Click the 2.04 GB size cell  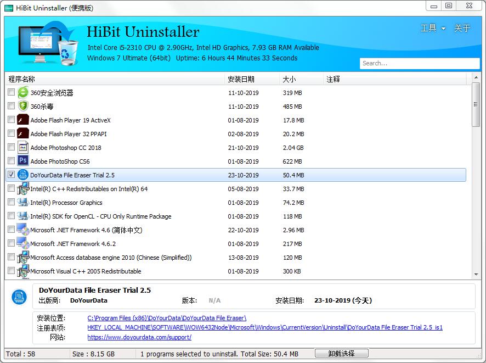[293, 148]
